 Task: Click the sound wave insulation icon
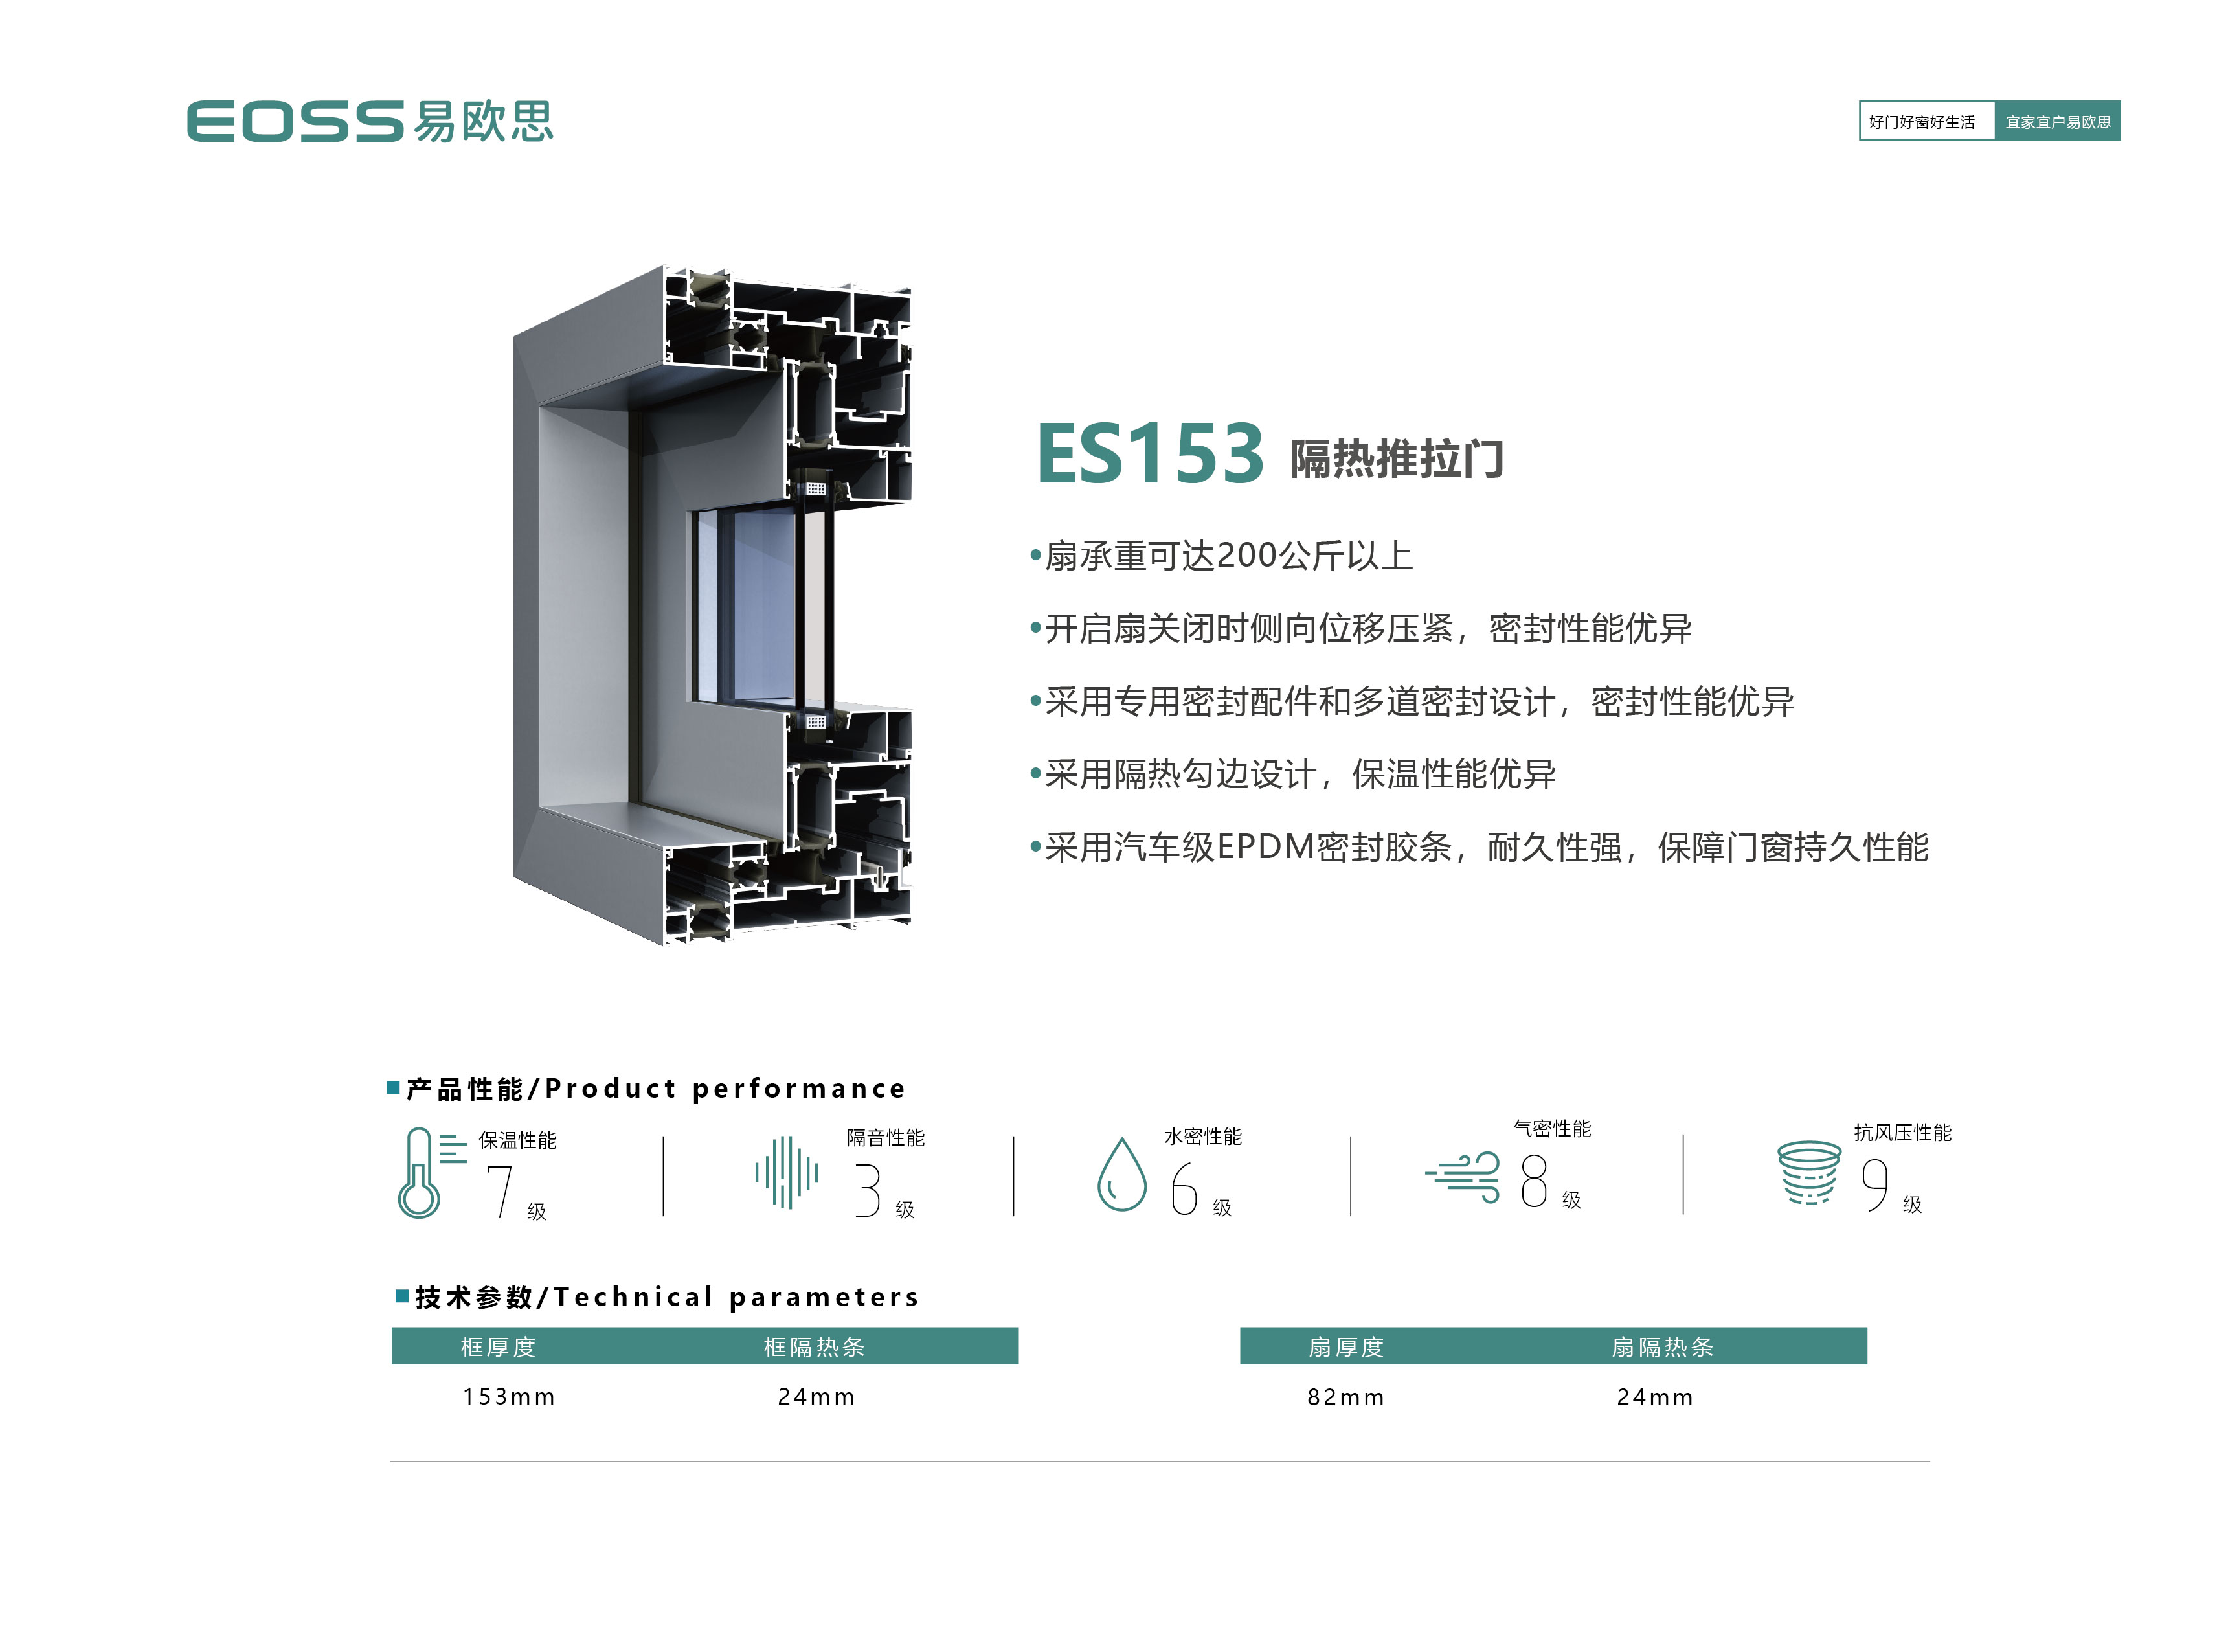tap(785, 1172)
